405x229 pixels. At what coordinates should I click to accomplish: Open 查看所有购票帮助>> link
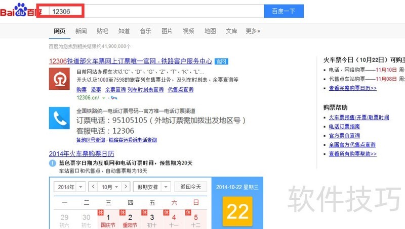coord(352,154)
